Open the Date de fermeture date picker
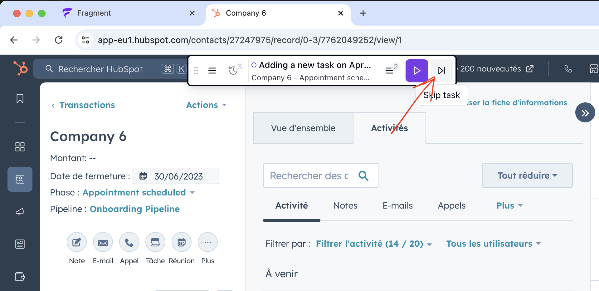The image size is (599, 291). 176,176
